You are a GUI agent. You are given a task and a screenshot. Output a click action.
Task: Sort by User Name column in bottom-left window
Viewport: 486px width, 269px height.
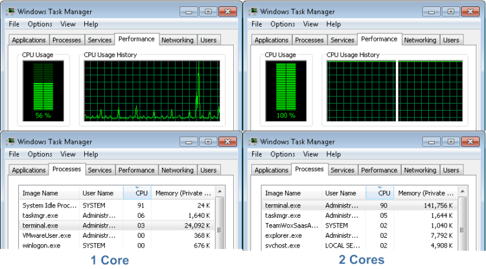point(101,193)
